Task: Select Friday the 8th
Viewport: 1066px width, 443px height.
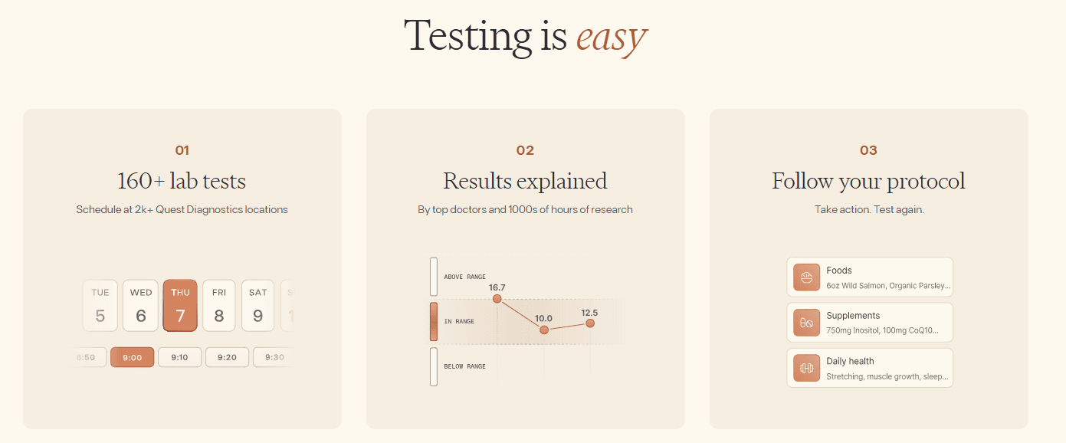Action: point(219,305)
